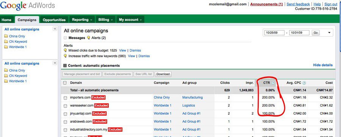Click the lower China Only folder icon

pyautogui.click(x=6, y=70)
